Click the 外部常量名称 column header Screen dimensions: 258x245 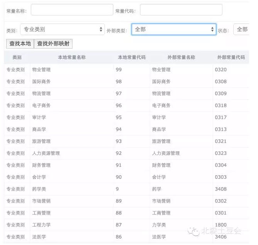click(x=181, y=57)
